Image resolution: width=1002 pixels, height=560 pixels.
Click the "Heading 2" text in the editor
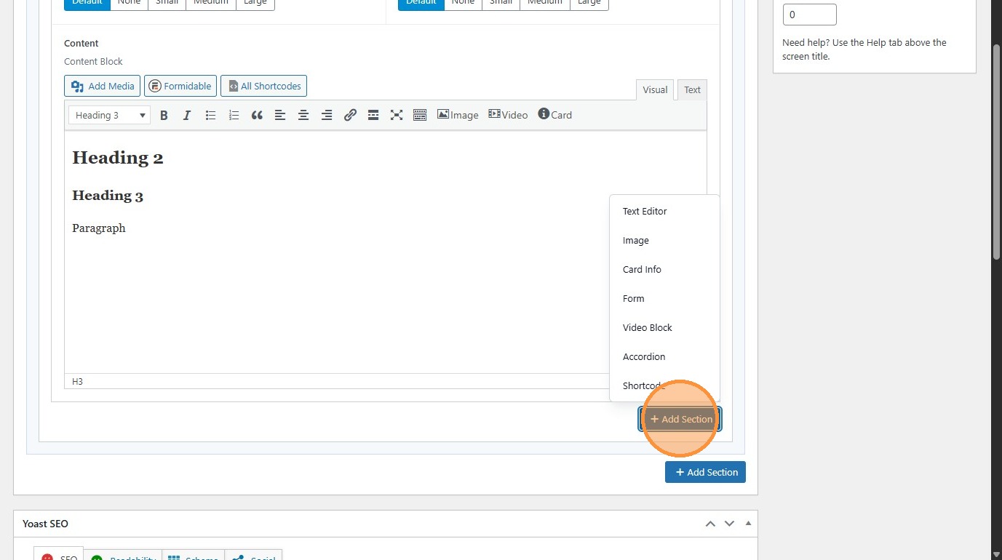click(x=118, y=158)
